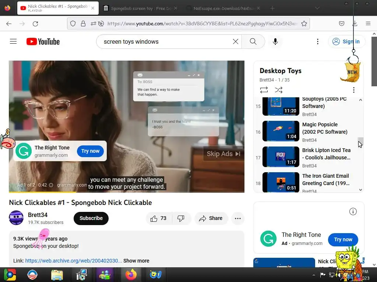Open Spongebob app in taskbar

tap(155, 275)
